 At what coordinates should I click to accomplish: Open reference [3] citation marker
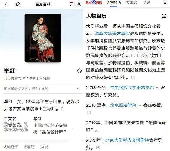[133, 77]
